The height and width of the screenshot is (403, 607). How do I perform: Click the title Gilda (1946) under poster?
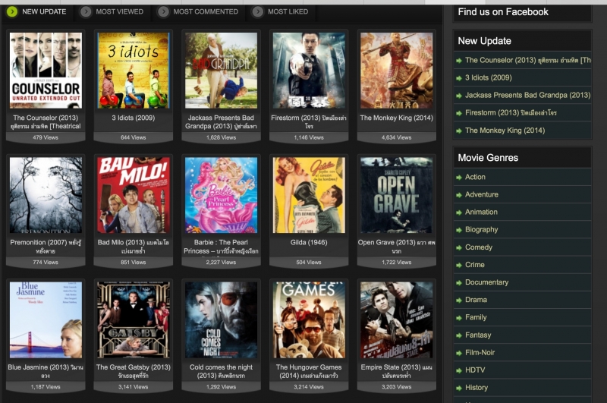(309, 242)
